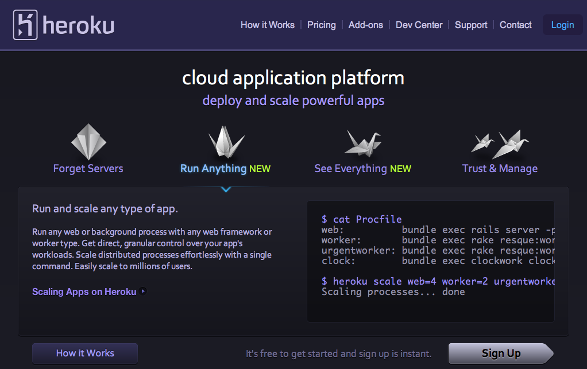Click the How it Works button below
This screenshot has width=587, height=369.
click(x=85, y=354)
